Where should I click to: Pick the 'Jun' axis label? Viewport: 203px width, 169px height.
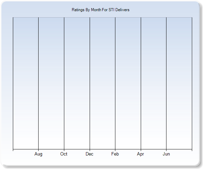coord(166,154)
